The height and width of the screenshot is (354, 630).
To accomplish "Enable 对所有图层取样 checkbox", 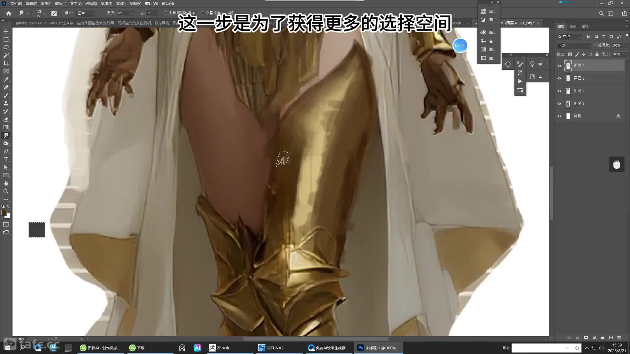I will pyautogui.click(x=166, y=13).
